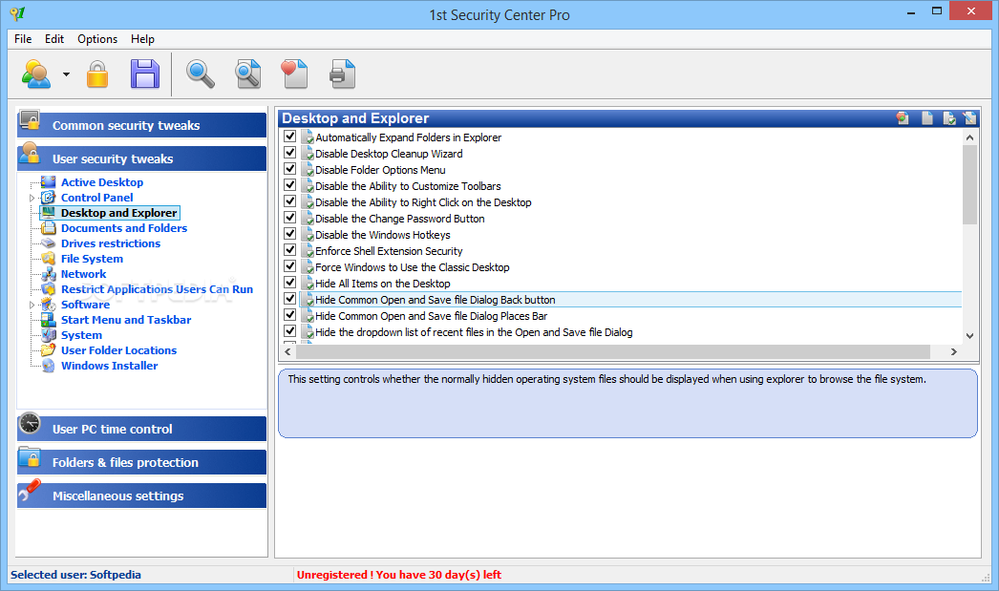Click the scroll up arrow of settings list
The height and width of the screenshot is (591, 999).
[969, 137]
